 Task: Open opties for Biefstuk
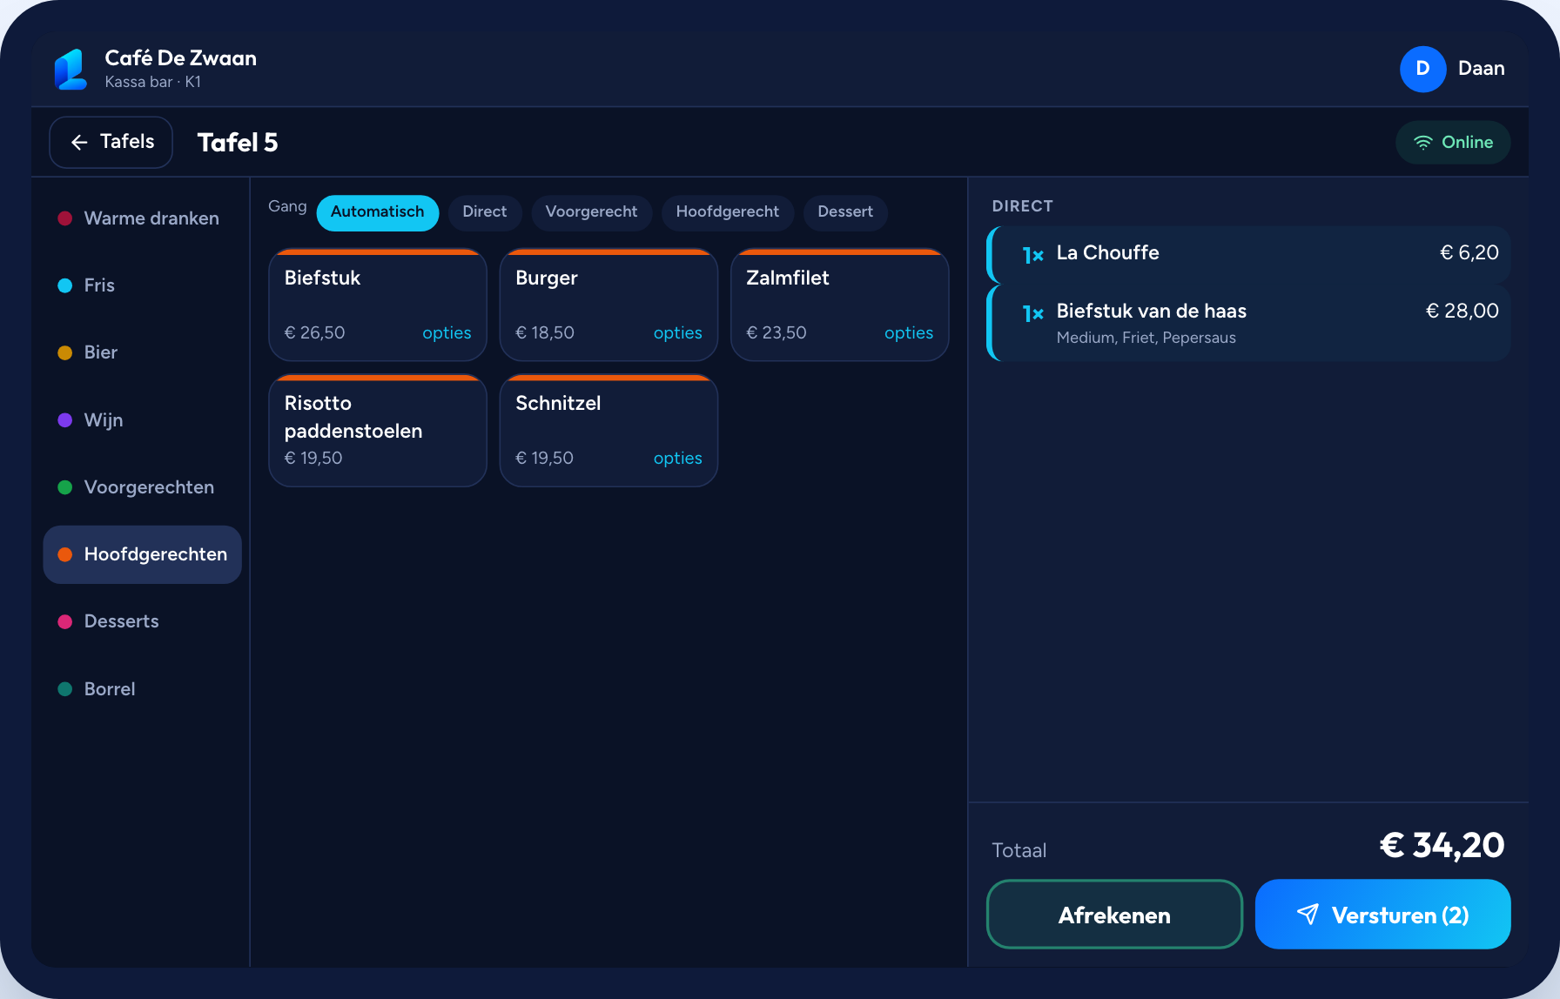click(447, 333)
